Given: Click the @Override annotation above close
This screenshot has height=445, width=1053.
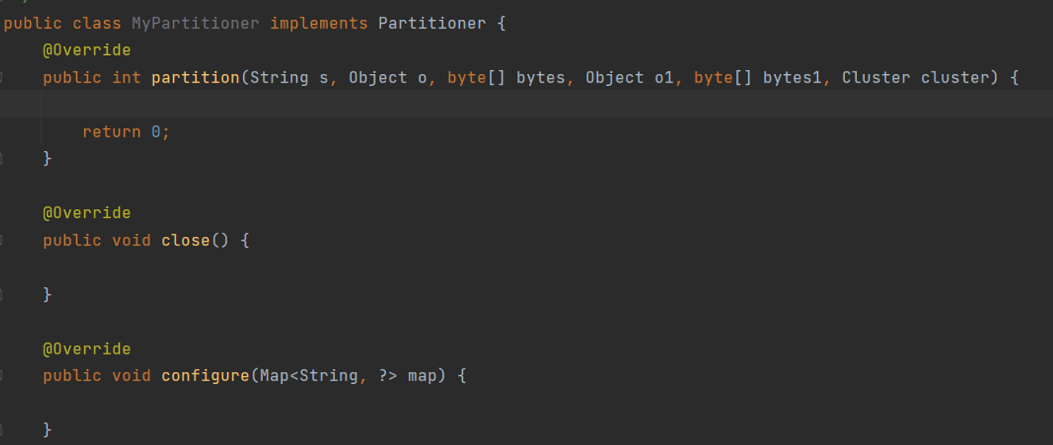Looking at the screenshot, I should 87,213.
